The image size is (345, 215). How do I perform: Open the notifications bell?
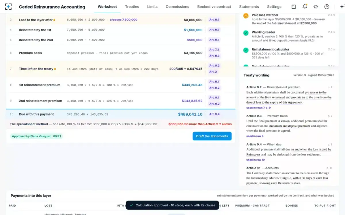(x=305, y=7)
